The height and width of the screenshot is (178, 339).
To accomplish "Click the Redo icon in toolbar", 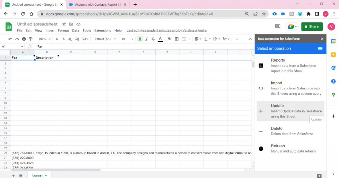I will click(17, 39).
